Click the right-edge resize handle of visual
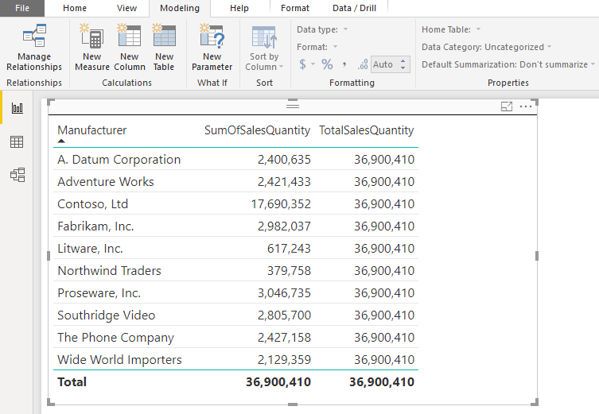This screenshot has width=599, height=414. coord(537,256)
